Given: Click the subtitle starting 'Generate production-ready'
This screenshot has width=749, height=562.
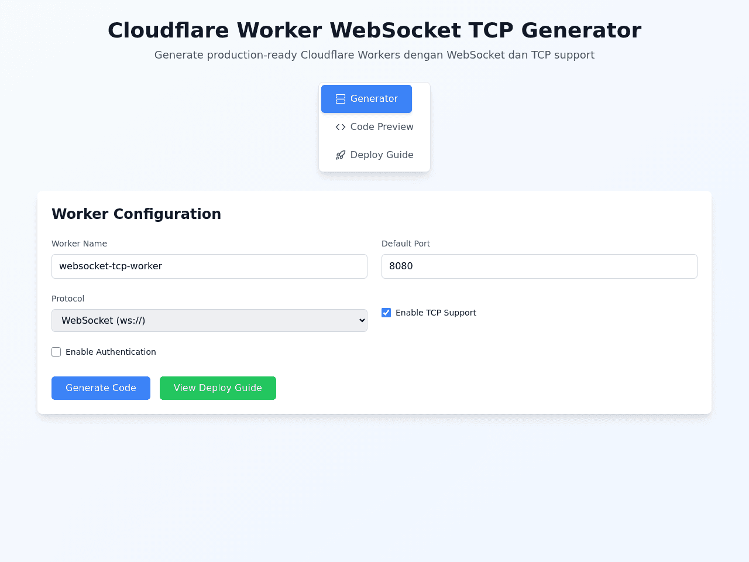Looking at the screenshot, I should pos(374,55).
